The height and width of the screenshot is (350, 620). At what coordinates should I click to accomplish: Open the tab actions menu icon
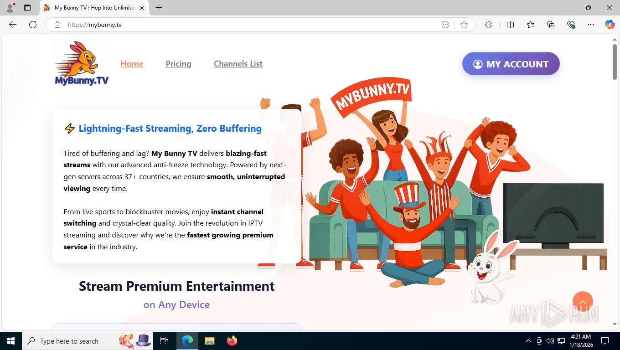(27, 8)
